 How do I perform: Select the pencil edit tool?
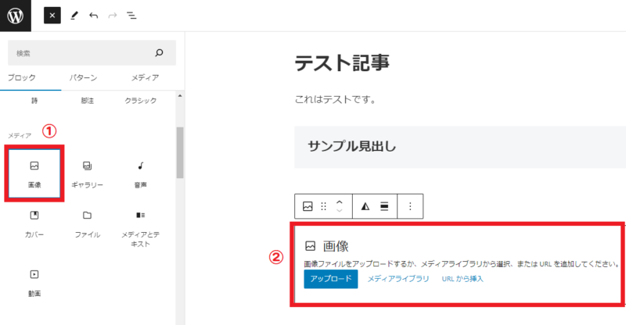click(x=74, y=15)
